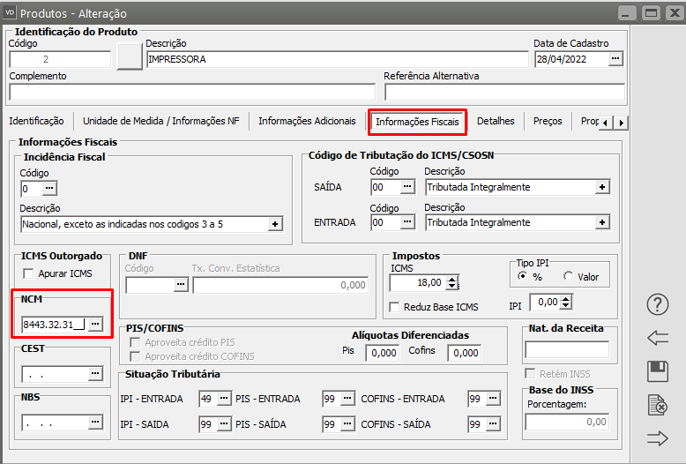Go to previous record with left arrow
686x464 pixels.
tap(658, 338)
